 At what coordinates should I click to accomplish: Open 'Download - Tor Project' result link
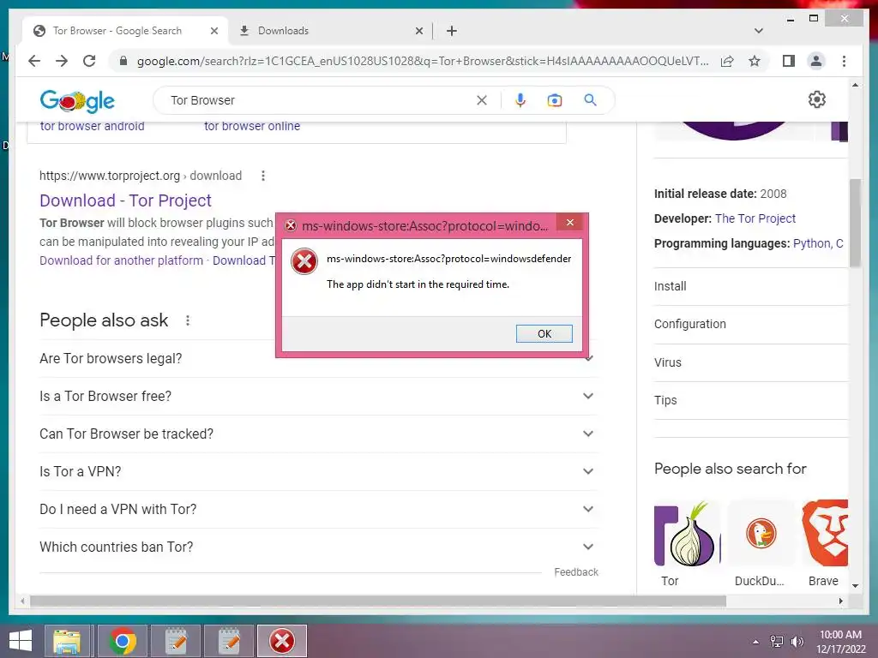(125, 200)
